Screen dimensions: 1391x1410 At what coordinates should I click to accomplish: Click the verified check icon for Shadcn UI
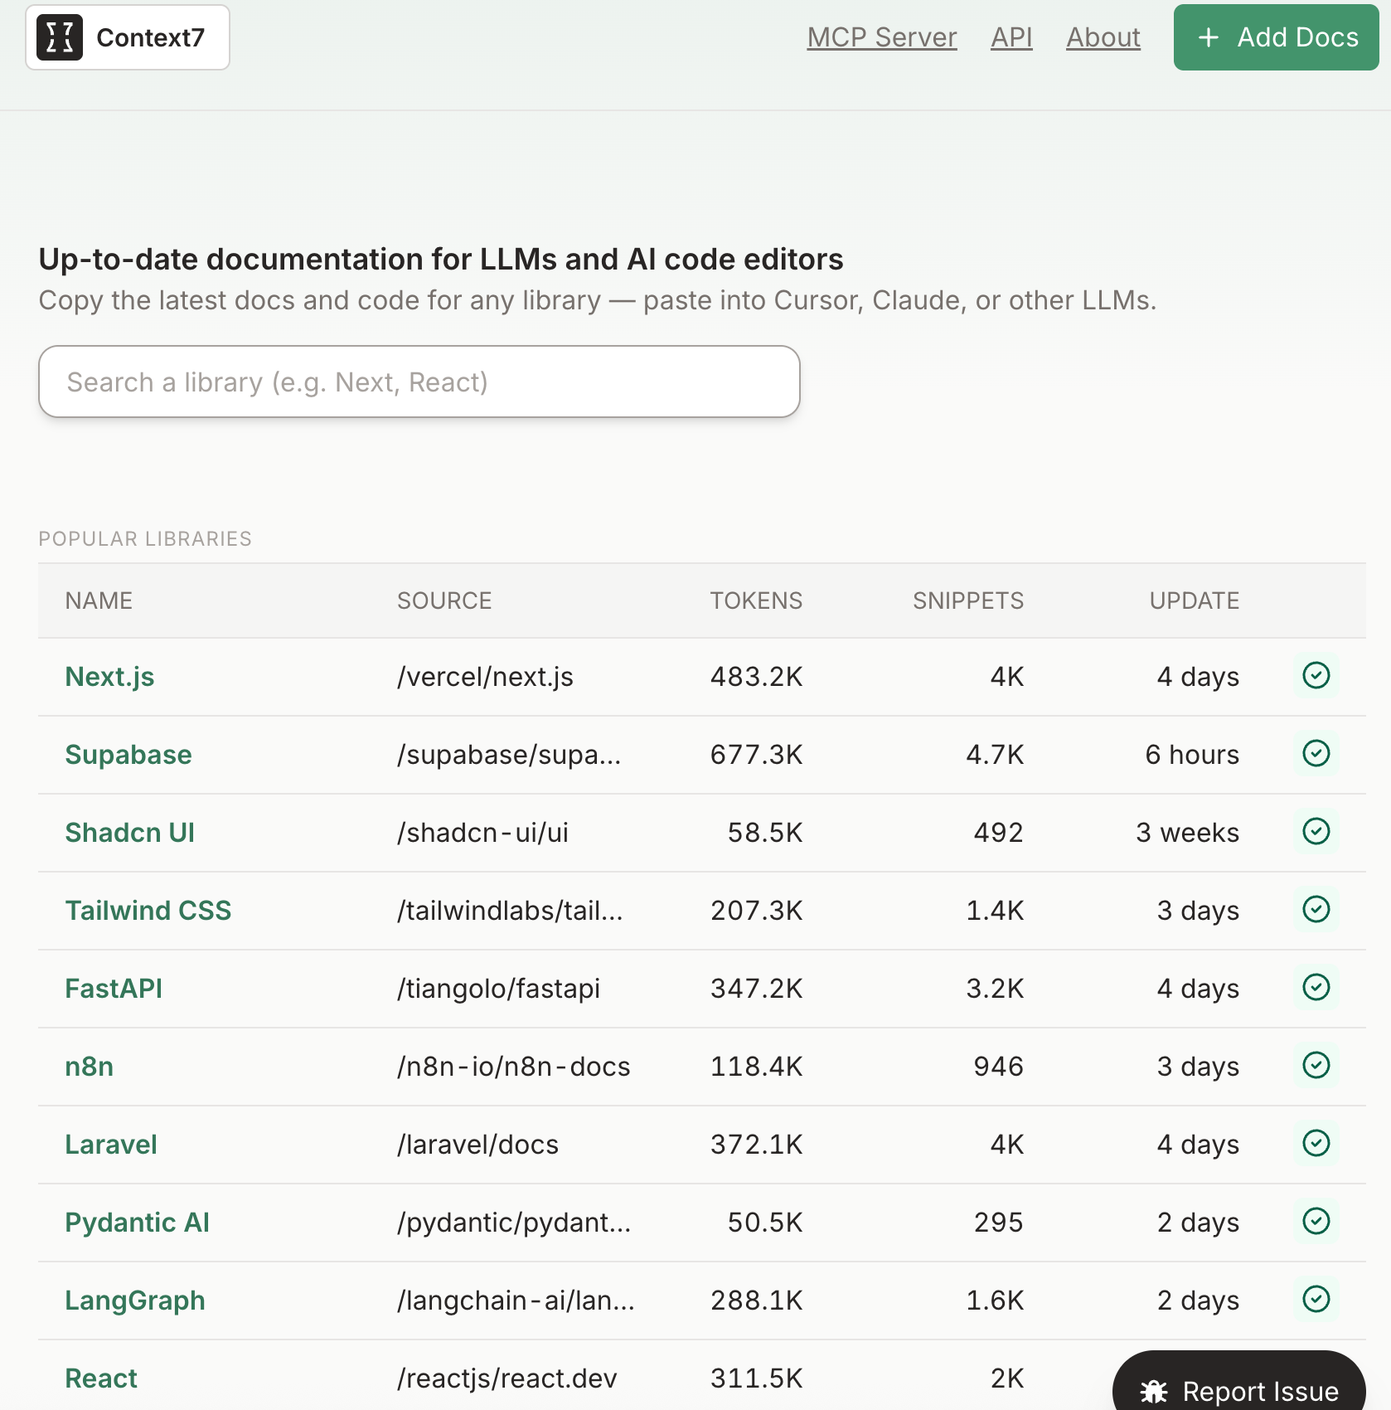[x=1316, y=831]
